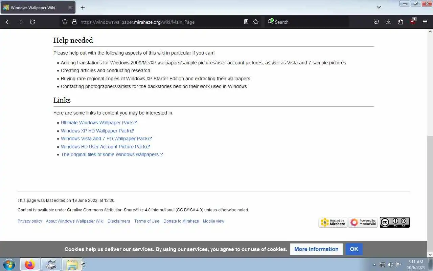The width and height of the screenshot is (433, 271).
Task: Open Windows Vista and 7 HD Wallpaper Pack
Action: [x=106, y=139]
